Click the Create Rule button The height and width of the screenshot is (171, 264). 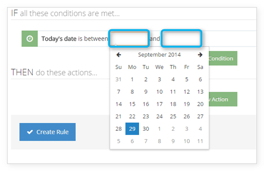coord(47,132)
